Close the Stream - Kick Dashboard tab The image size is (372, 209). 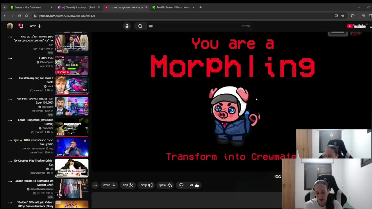[51, 7]
